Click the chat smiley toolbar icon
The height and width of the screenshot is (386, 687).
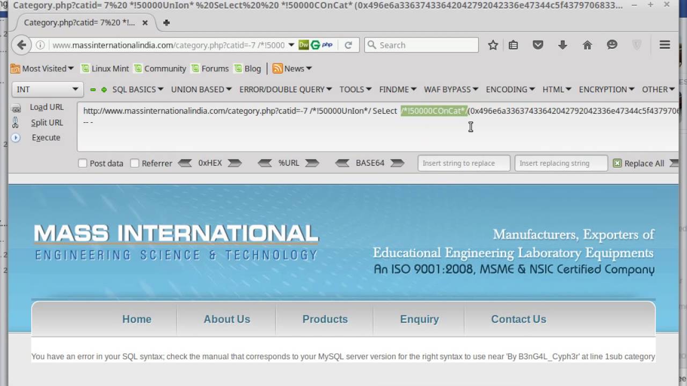(612, 45)
